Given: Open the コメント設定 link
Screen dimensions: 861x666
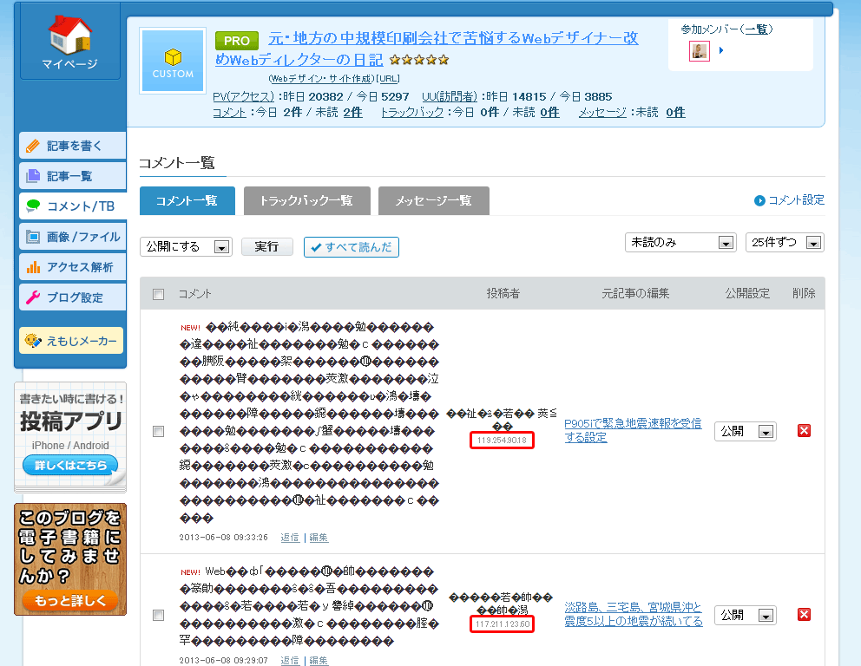Looking at the screenshot, I should (x=790, y=200).
